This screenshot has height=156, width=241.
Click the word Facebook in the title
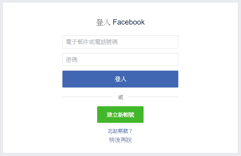pos(128,22)
